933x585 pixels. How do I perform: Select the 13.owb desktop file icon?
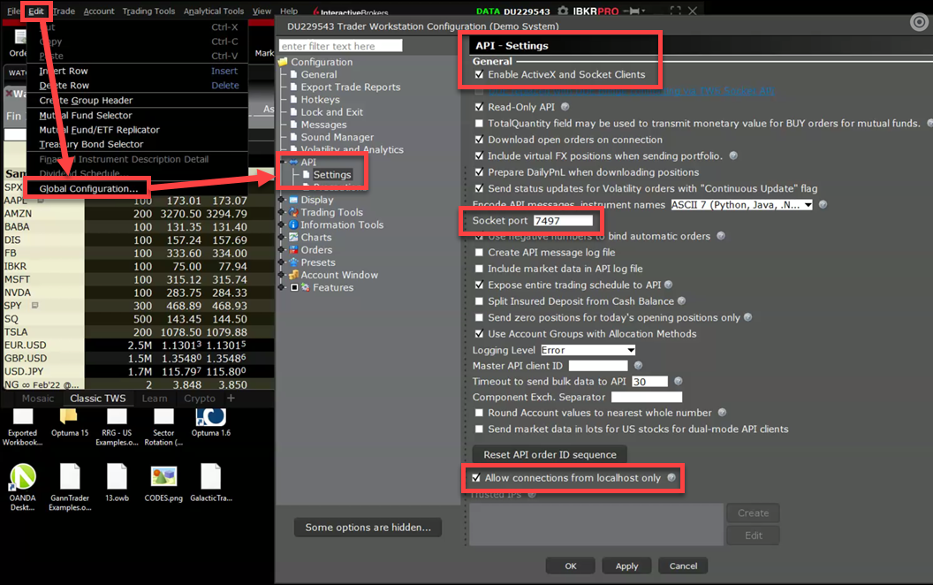[117, 477]
